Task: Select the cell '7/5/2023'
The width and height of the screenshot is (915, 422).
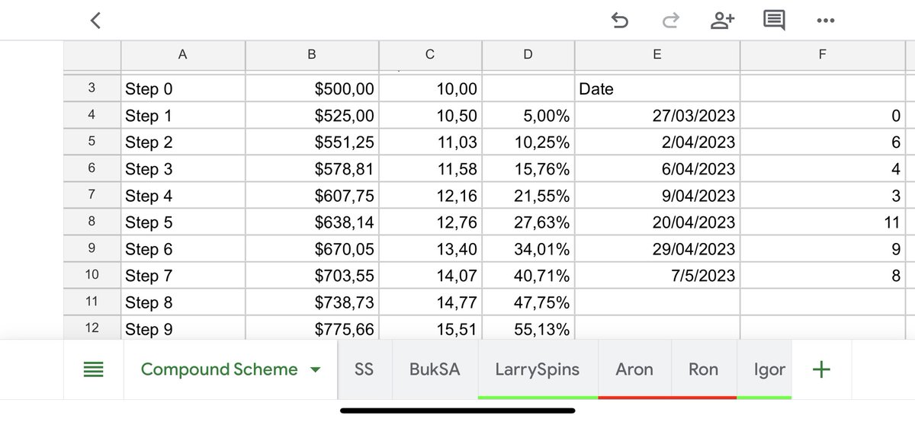Action: [657, 275]
